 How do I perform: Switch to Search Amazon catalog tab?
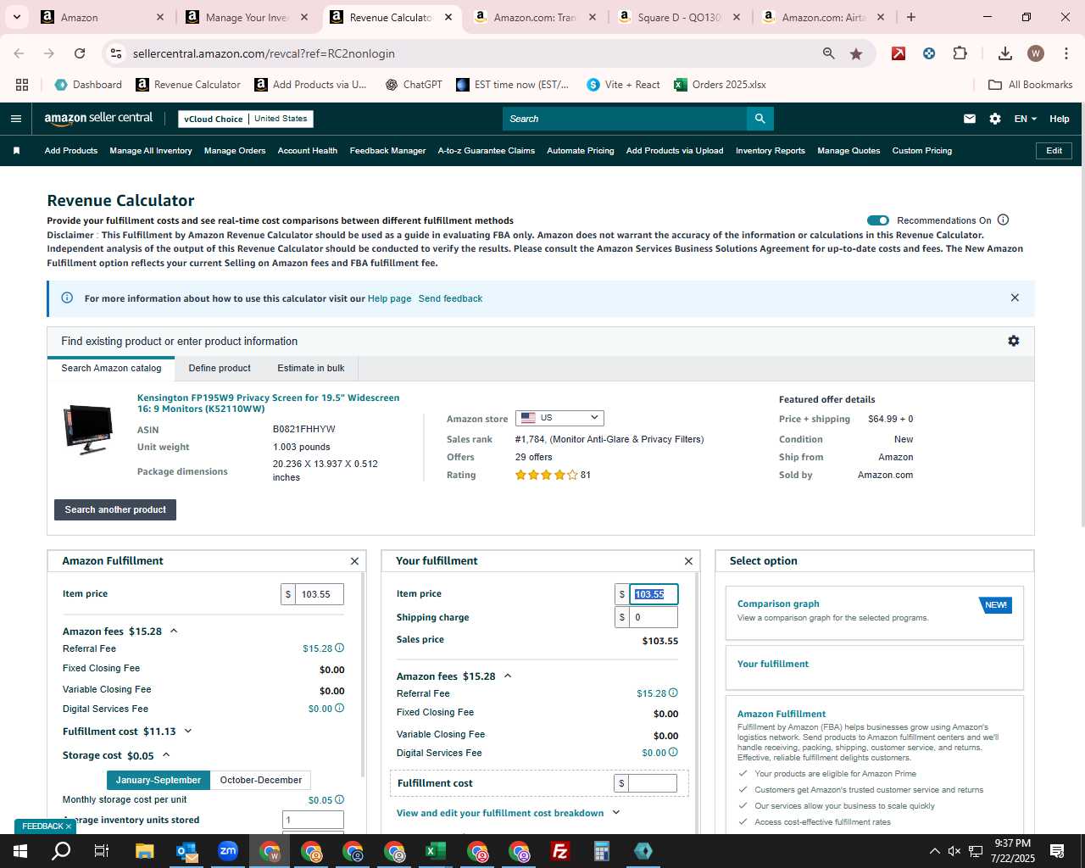click(x=111, y=368)
